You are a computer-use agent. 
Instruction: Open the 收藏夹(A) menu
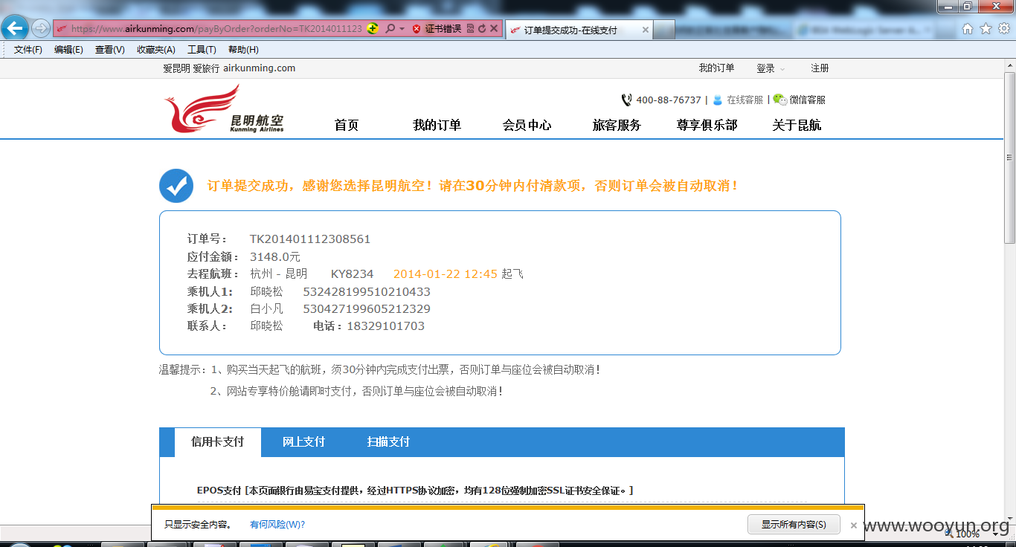156,50
